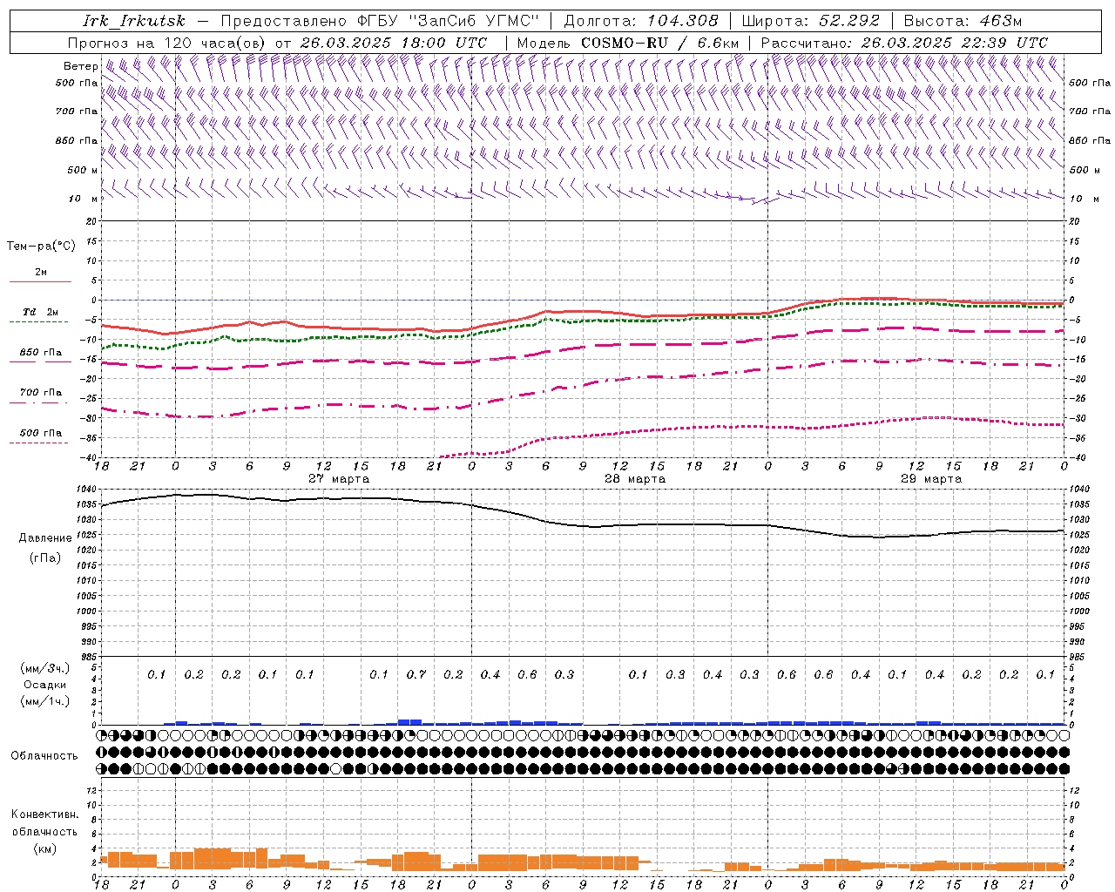Viewport: 1115px width, 892px height.
Task: Select the 'Долгота: 104.308' header field
Action: (x=641, y=21)
